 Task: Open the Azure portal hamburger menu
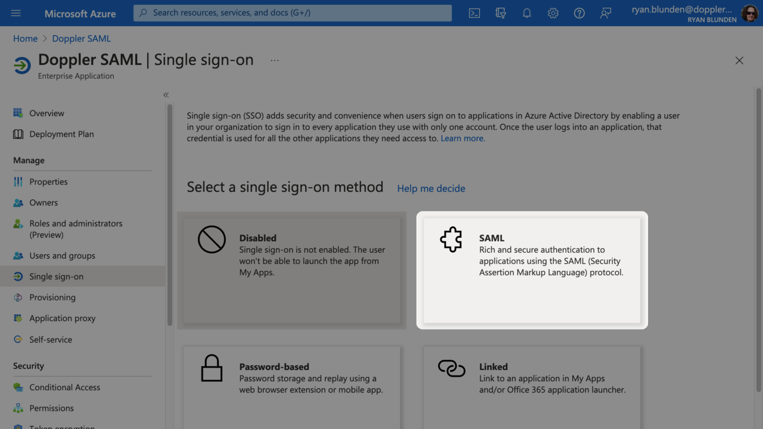tap(16, 13)
